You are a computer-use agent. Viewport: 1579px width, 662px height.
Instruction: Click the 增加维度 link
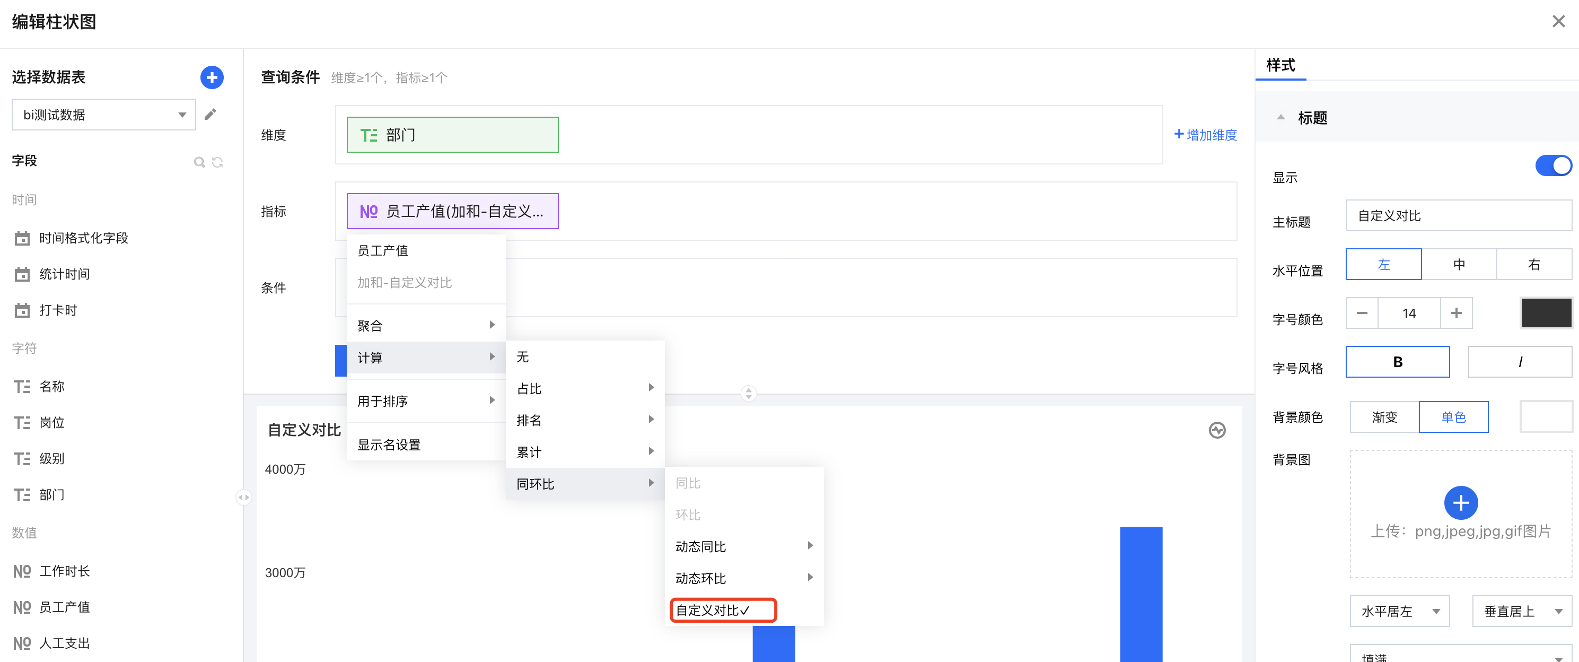[1205, 135]
